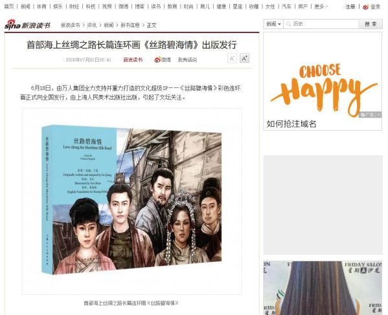Go to 新书信息 breadcrumb
This screenshot has height=315, width=388.
[130, 25]
